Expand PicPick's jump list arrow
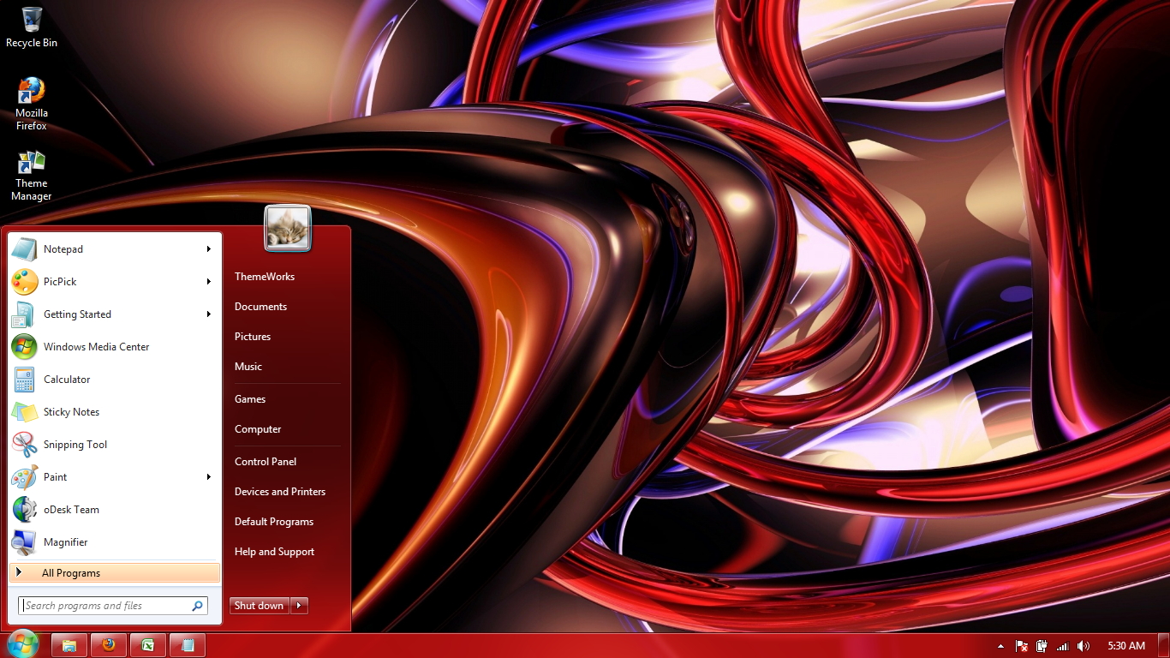The height and width of the screenshot is (658, 1170). [x=208, y=282]
